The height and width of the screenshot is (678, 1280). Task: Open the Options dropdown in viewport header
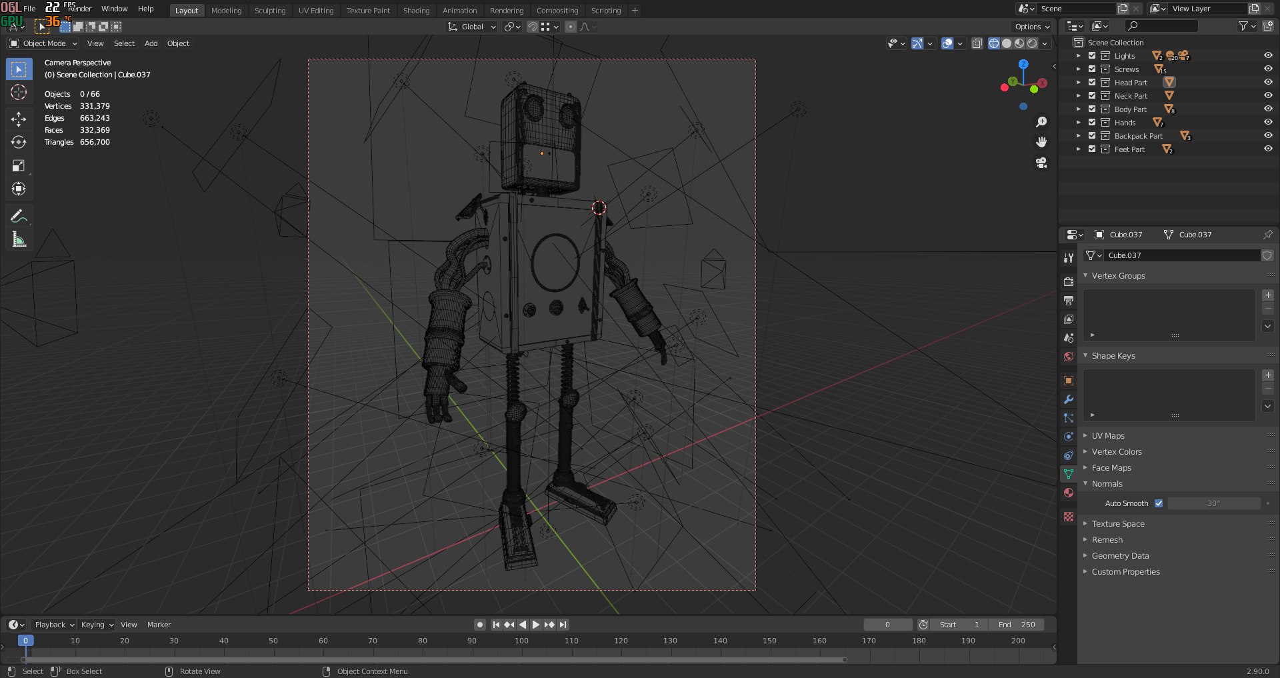click(x=1032, y=27)
